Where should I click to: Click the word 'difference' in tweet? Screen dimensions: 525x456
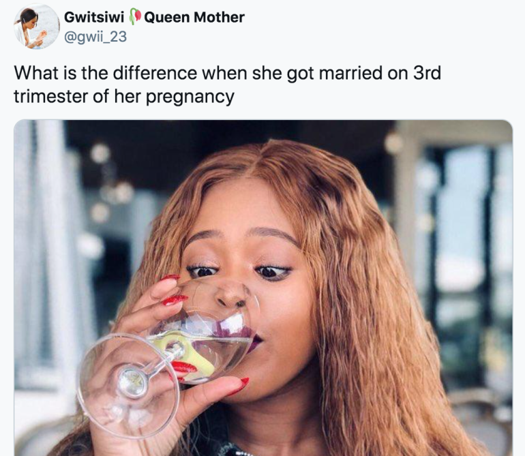[x=155, y=73]
